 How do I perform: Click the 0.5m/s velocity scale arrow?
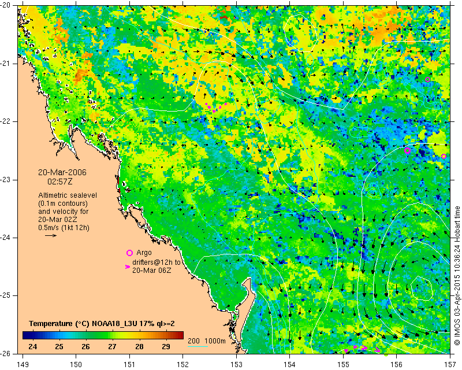(51, 235)
